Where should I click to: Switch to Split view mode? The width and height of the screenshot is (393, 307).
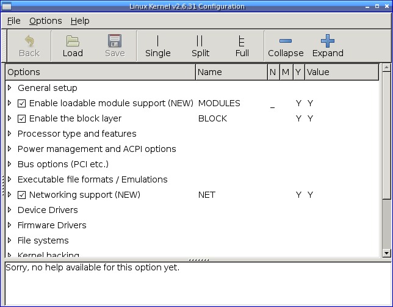point(200,41)
